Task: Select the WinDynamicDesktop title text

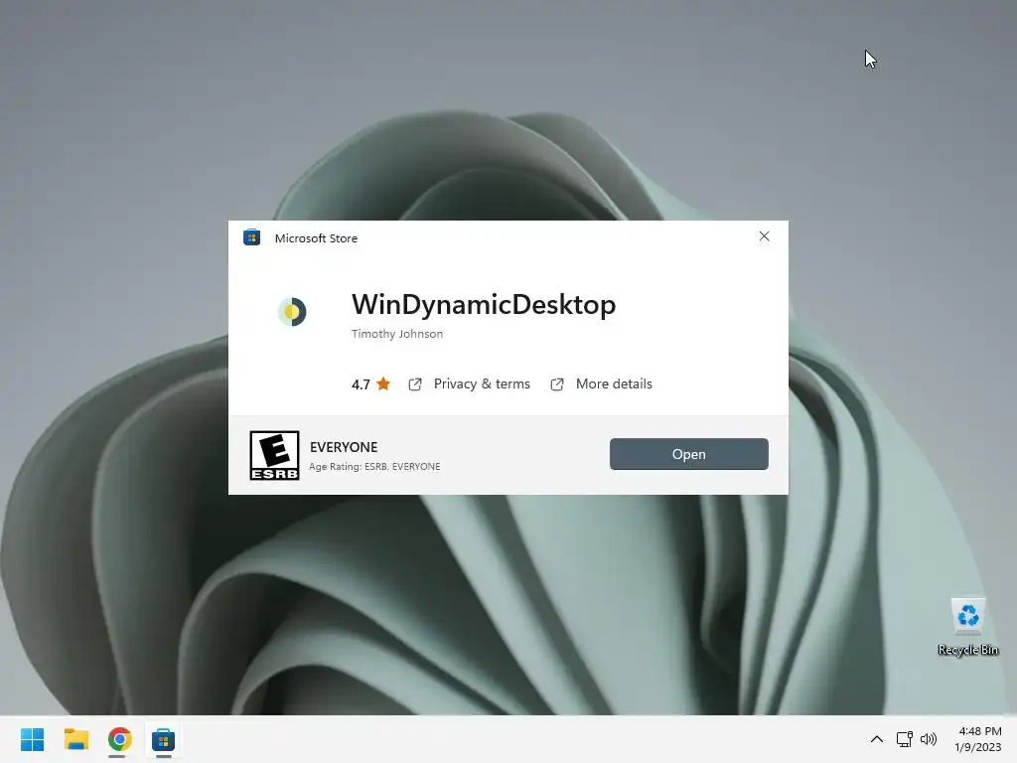Action: [x=484, y=304]
